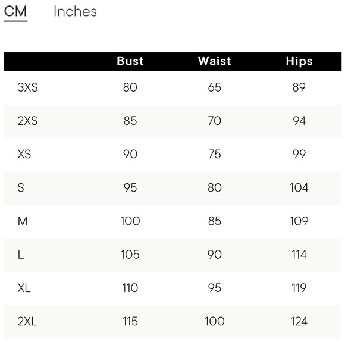Select the XL size row label
This screenshot has width=345, height=345.
24,288
